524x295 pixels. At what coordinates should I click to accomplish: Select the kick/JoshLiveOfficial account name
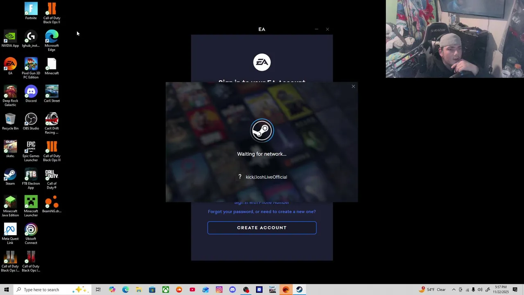267,177
